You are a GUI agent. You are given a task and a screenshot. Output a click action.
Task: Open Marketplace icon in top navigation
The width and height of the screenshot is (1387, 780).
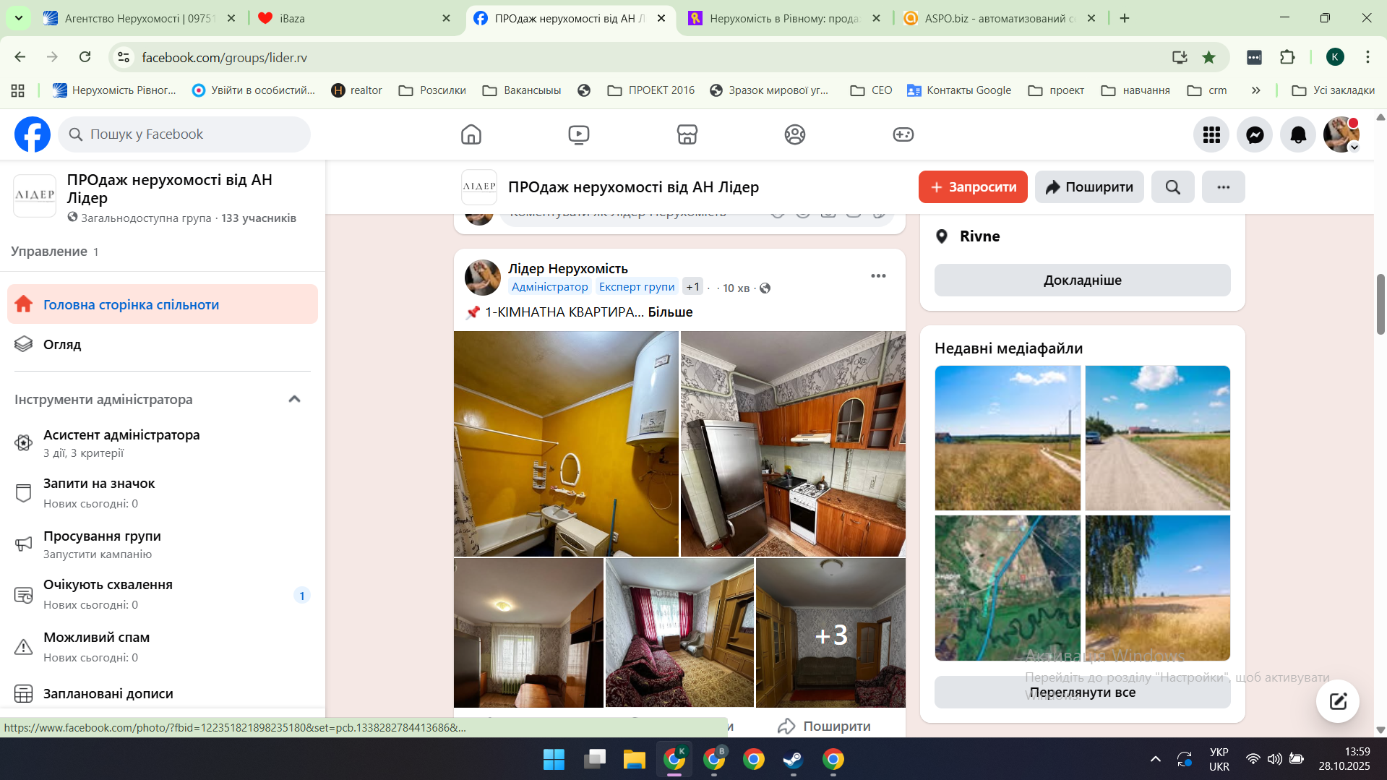(x=687, y=134)
